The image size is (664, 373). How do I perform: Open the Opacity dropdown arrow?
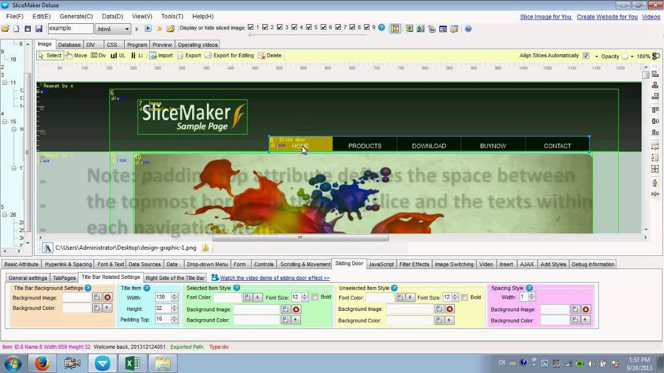(632, 56)
